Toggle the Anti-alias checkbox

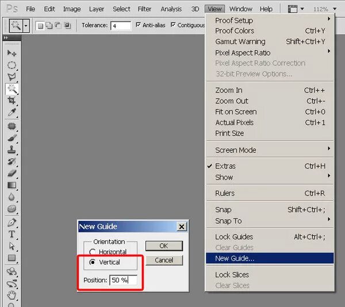pyautogui.click(x=138, y=25)
